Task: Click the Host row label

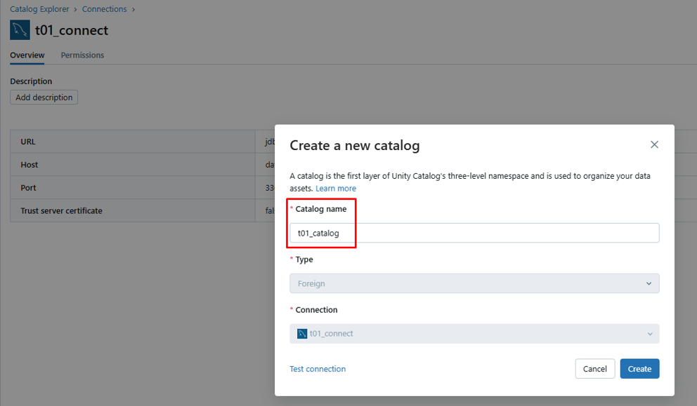Action: tap(30, 165)
